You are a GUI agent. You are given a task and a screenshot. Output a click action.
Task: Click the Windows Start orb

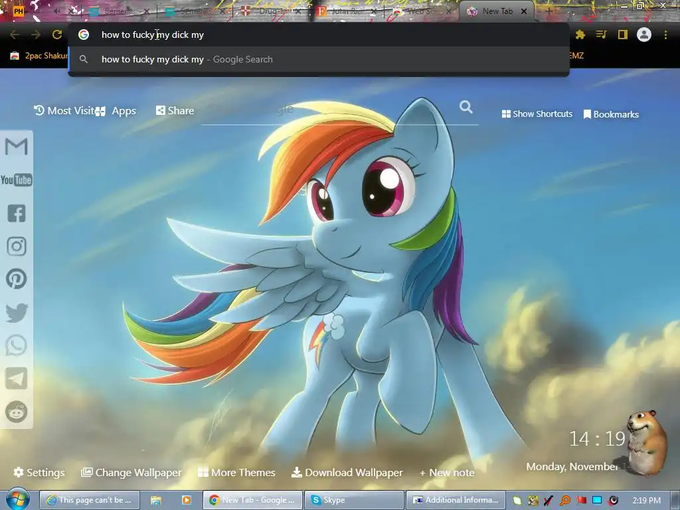click(x=17, y=499)
